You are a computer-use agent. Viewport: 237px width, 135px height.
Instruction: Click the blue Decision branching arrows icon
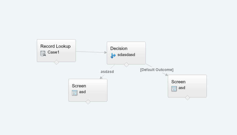pyautogui.click(x=113, y=56)
